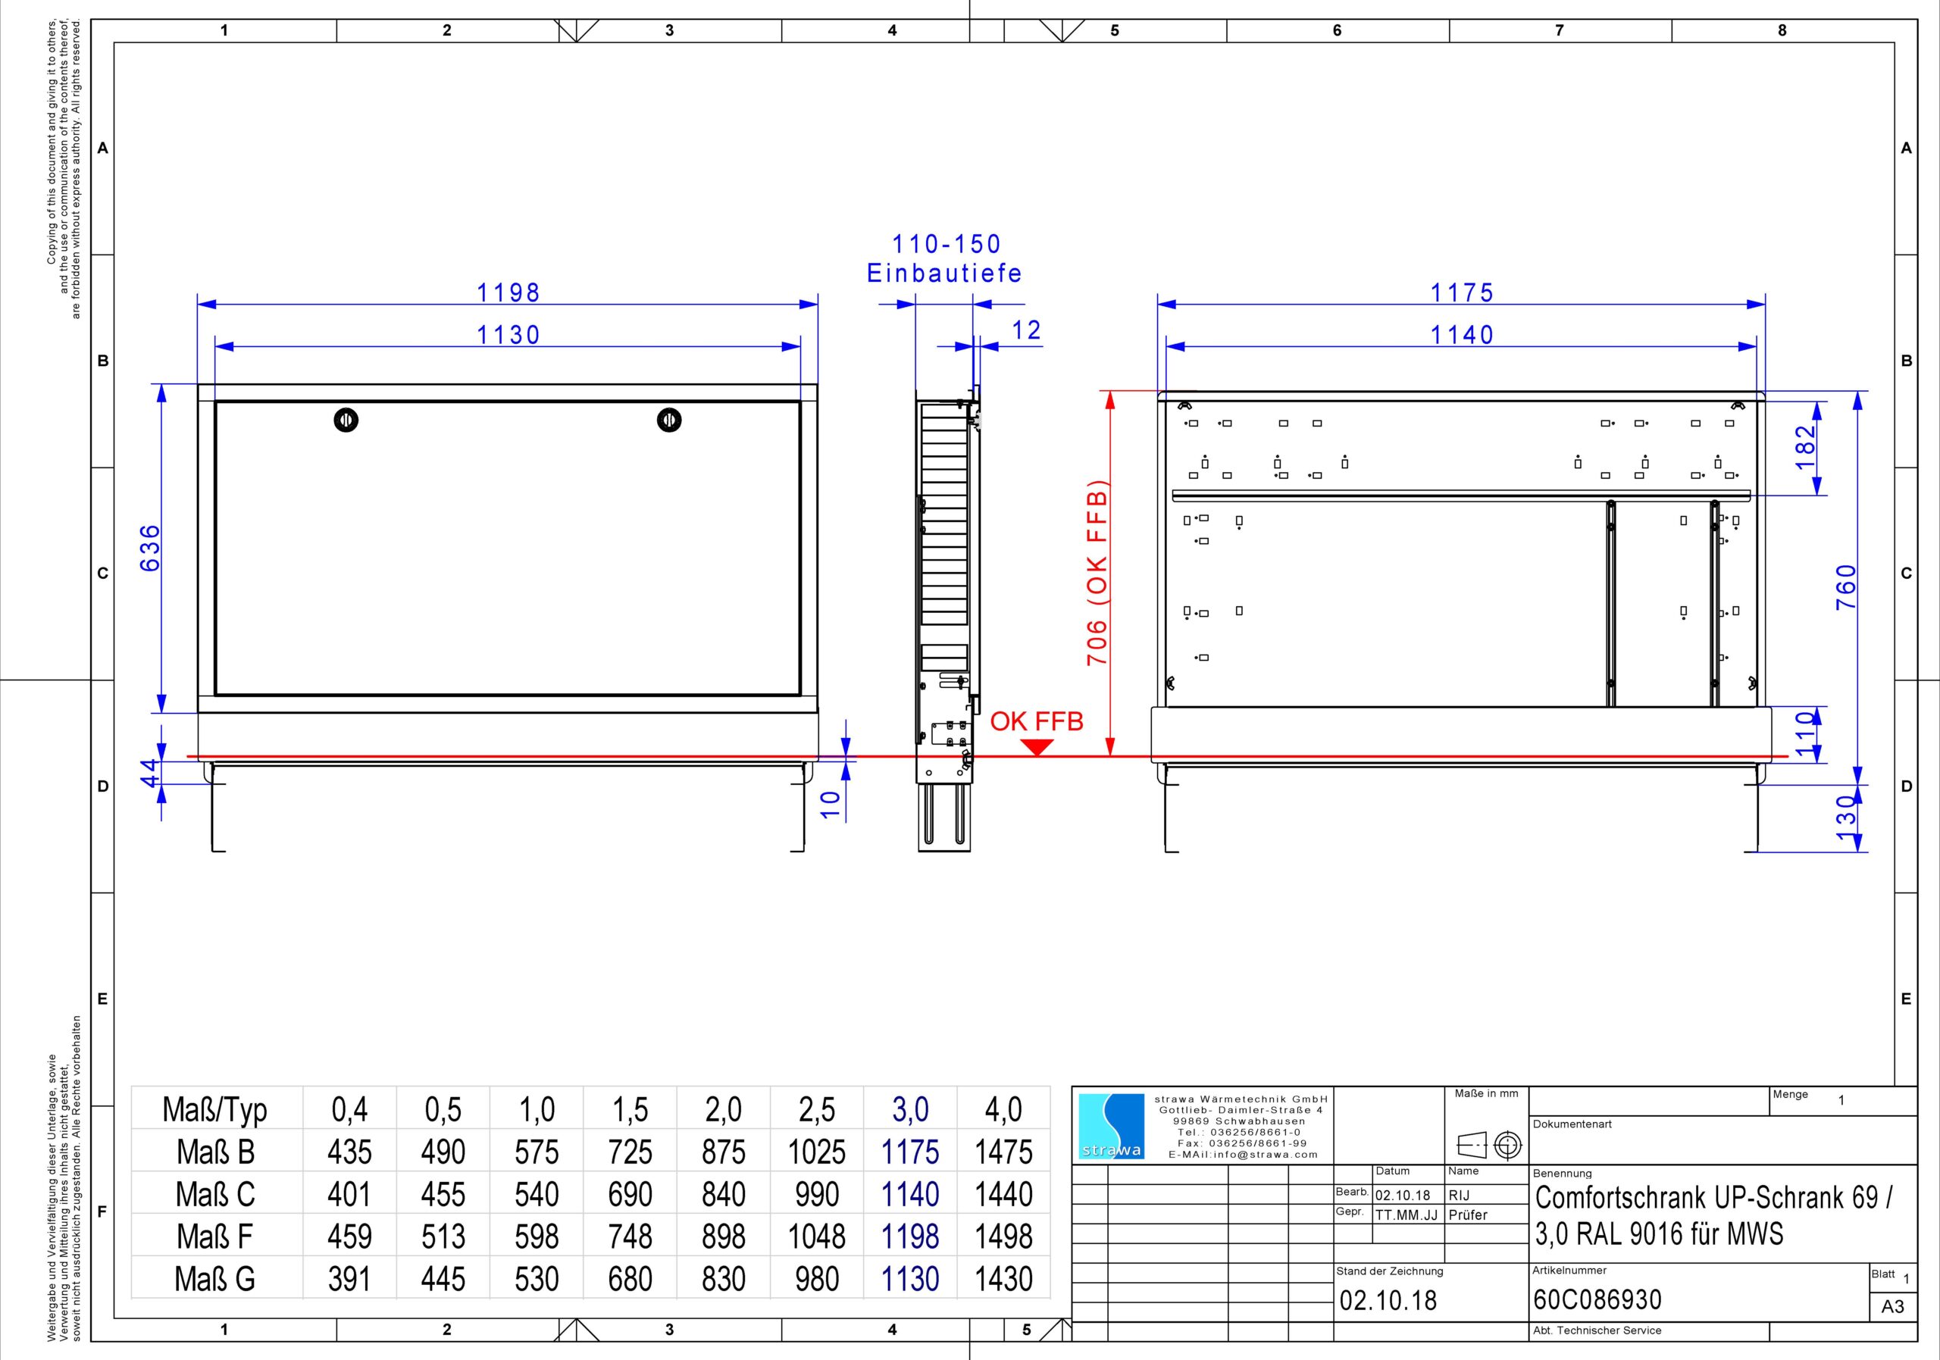Image resolution: width=1940 pixels, height=1360 pixels.
Task: Click the left door lock on cabinet front
Action: click(x=346, y=420)
